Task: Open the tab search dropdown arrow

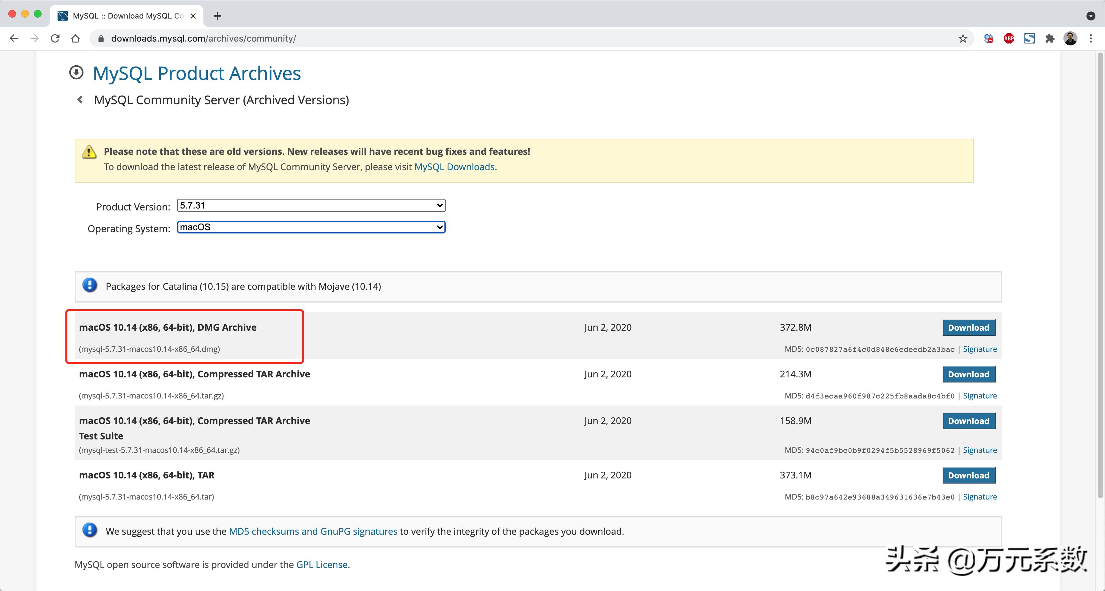Action: click(1090, 16)
